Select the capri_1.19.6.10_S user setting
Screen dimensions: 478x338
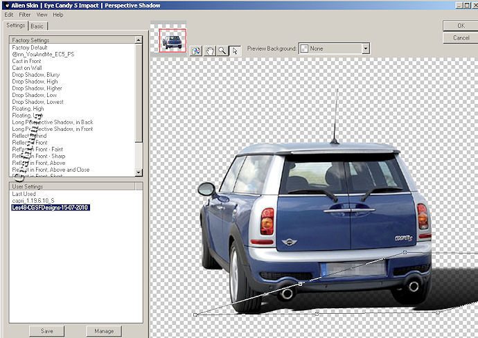[33, 201]
